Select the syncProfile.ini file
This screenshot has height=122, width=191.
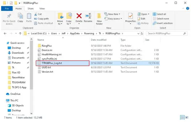[x=49, y=59]
